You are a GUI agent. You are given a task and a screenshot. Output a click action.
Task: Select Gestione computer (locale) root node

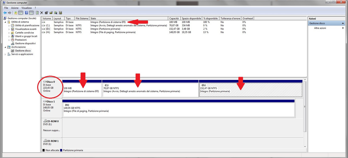pyautogui.click(x=22, y=18)
